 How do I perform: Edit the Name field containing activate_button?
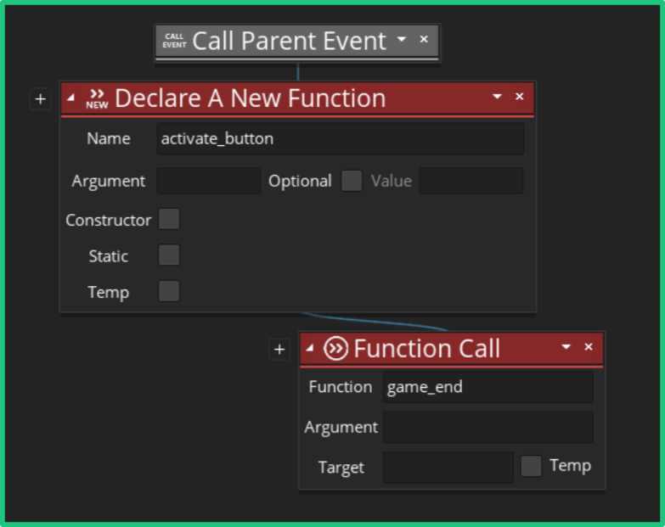(x=340, y=138)
